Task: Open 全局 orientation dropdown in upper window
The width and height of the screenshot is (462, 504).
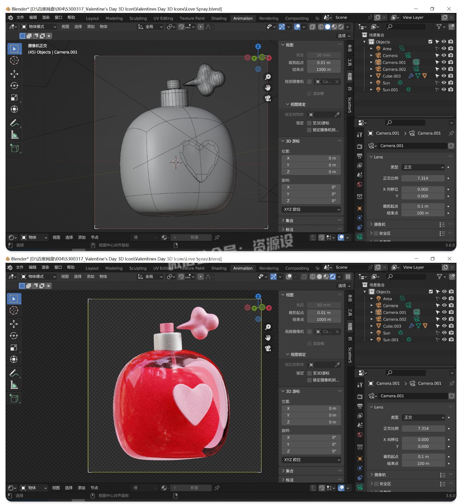Action: tap(150, 27)
